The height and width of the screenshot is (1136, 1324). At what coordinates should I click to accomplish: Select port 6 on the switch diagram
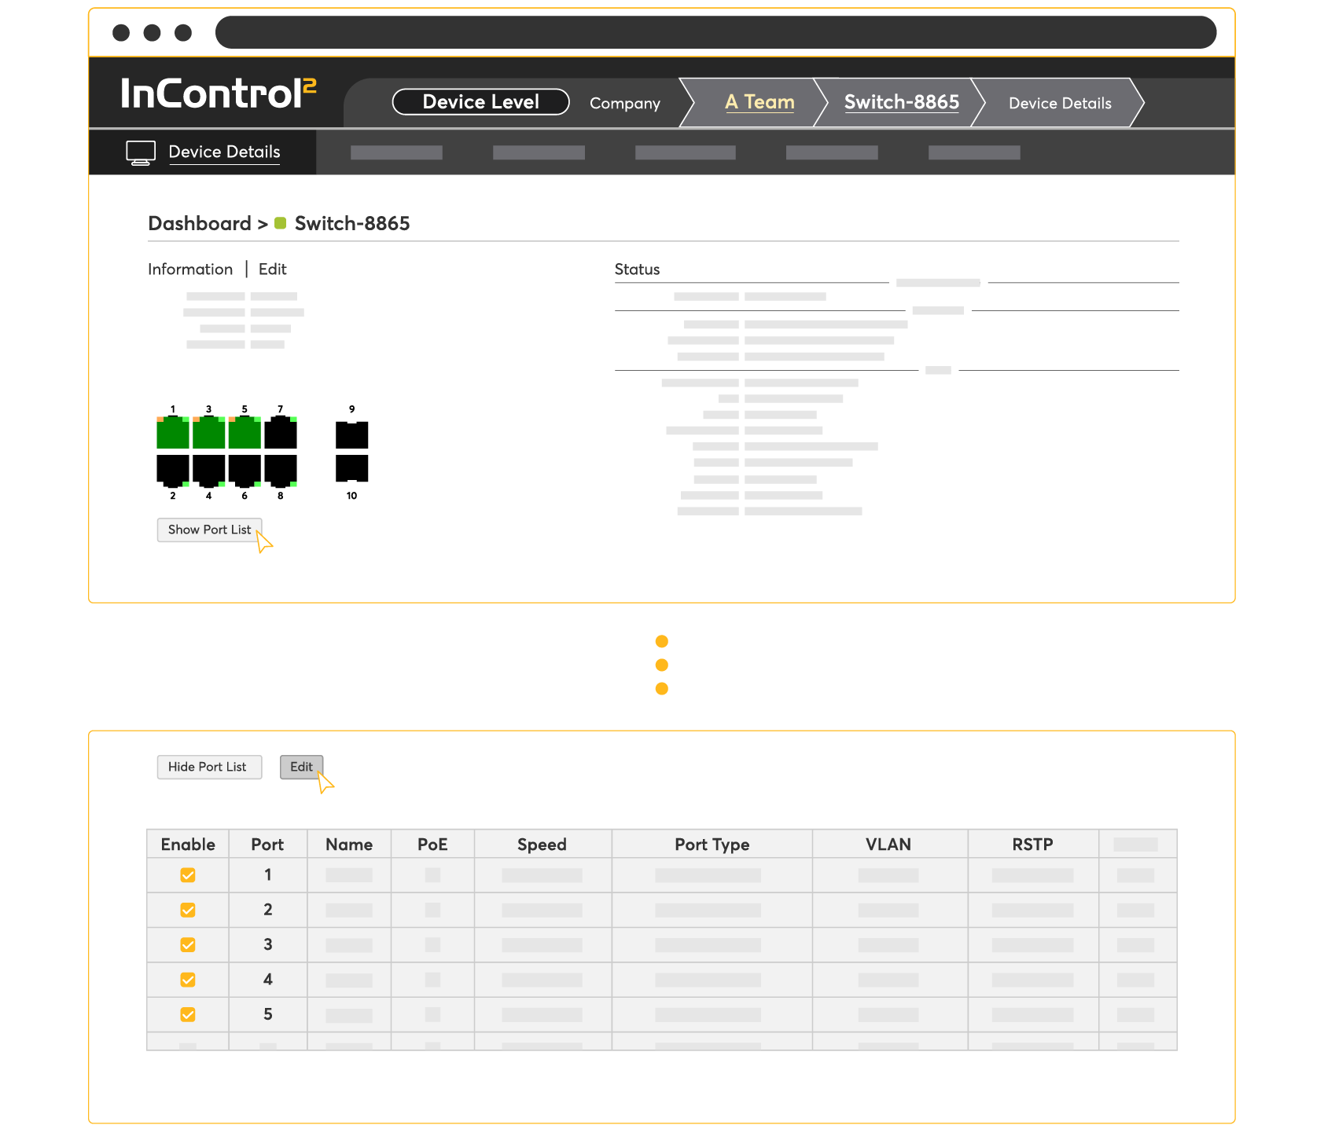(x=245, y=471)
